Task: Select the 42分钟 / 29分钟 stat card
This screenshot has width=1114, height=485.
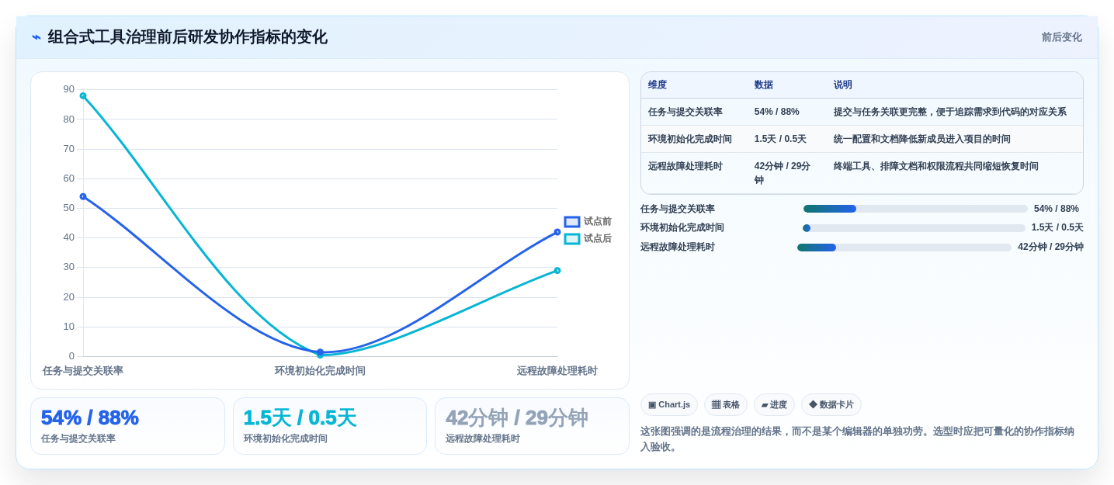Action: pos(532,426)
